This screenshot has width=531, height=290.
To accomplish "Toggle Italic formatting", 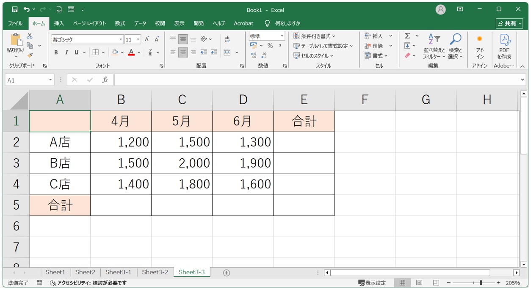I will pos(66,52).
